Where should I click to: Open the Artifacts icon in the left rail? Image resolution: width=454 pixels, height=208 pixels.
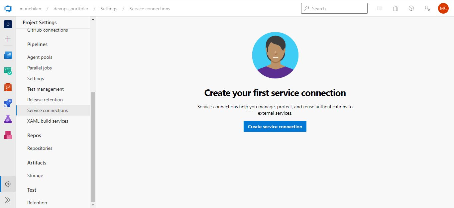[x=8, y=135]
